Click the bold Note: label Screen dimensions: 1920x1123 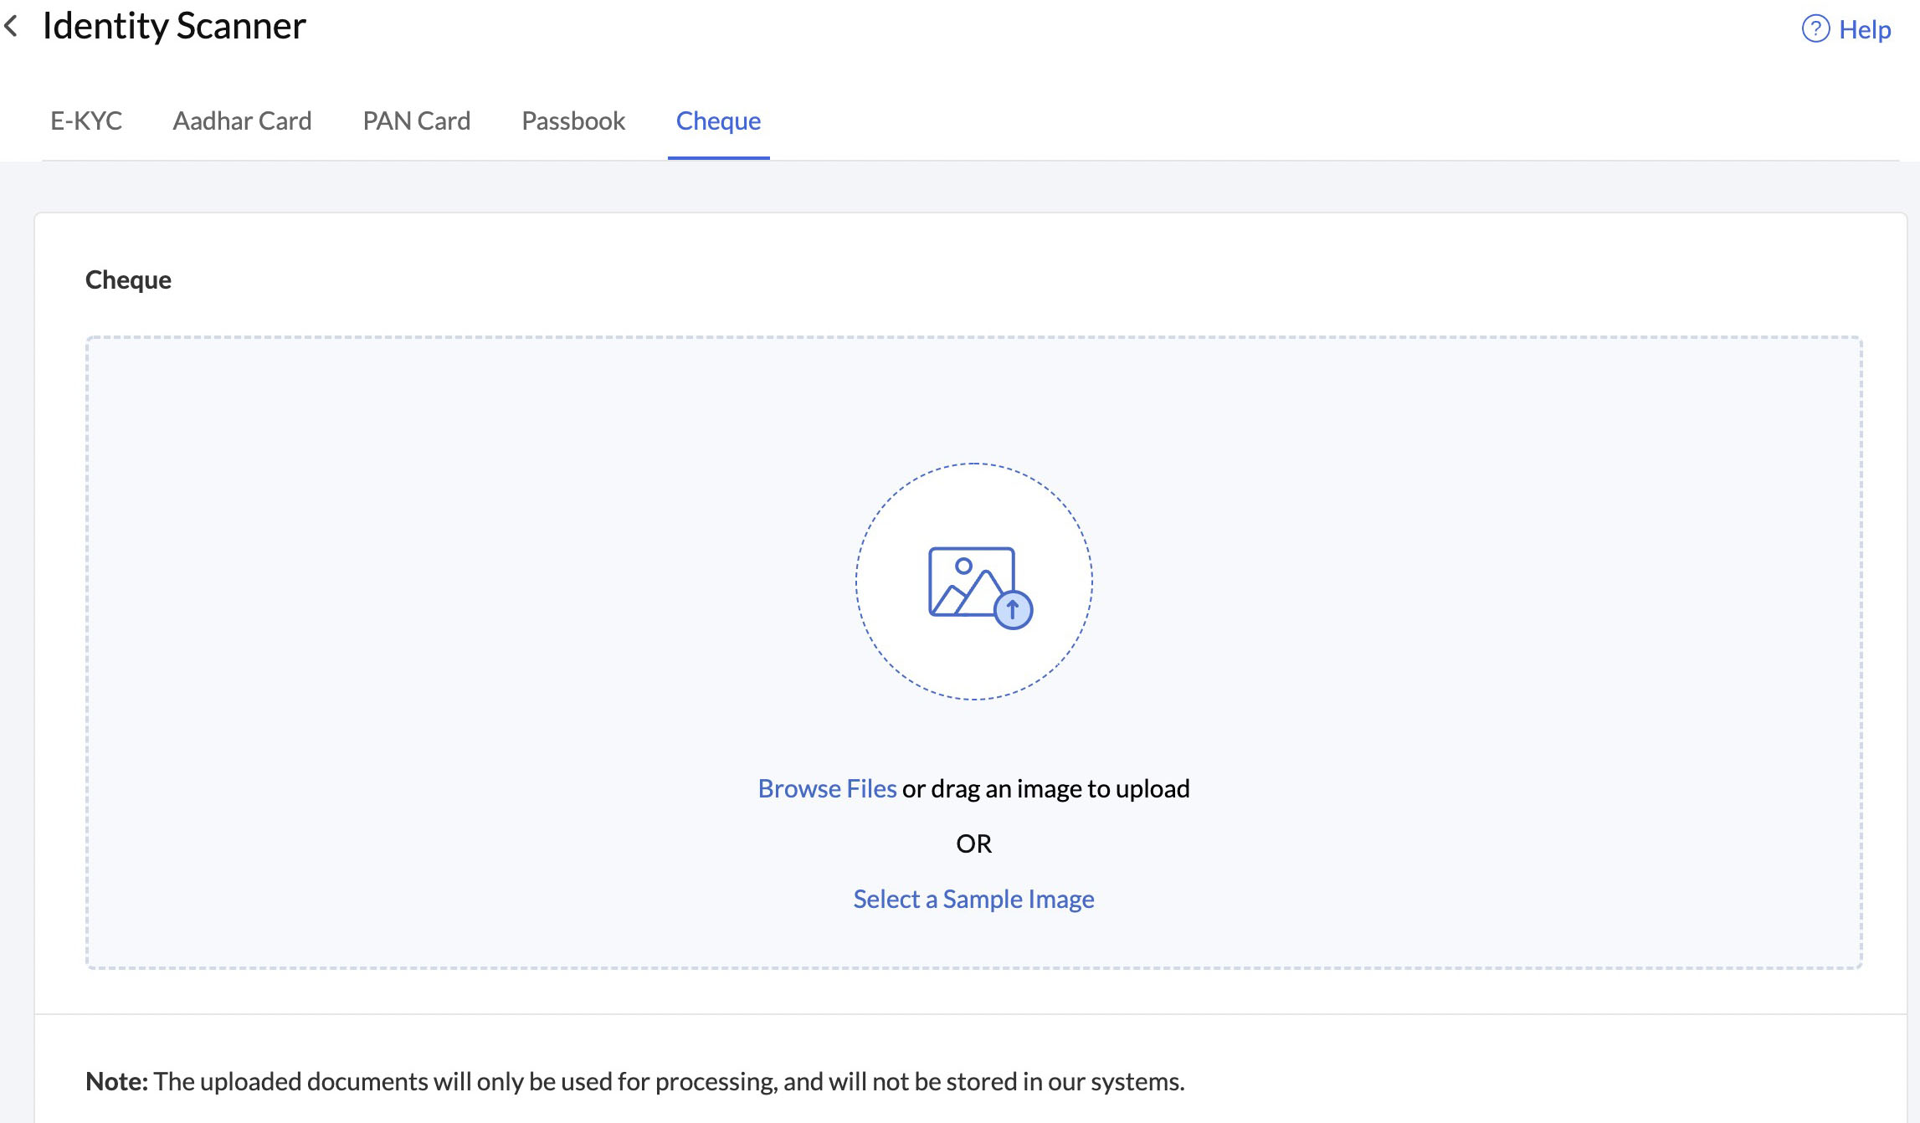(x=116, y=1081)
